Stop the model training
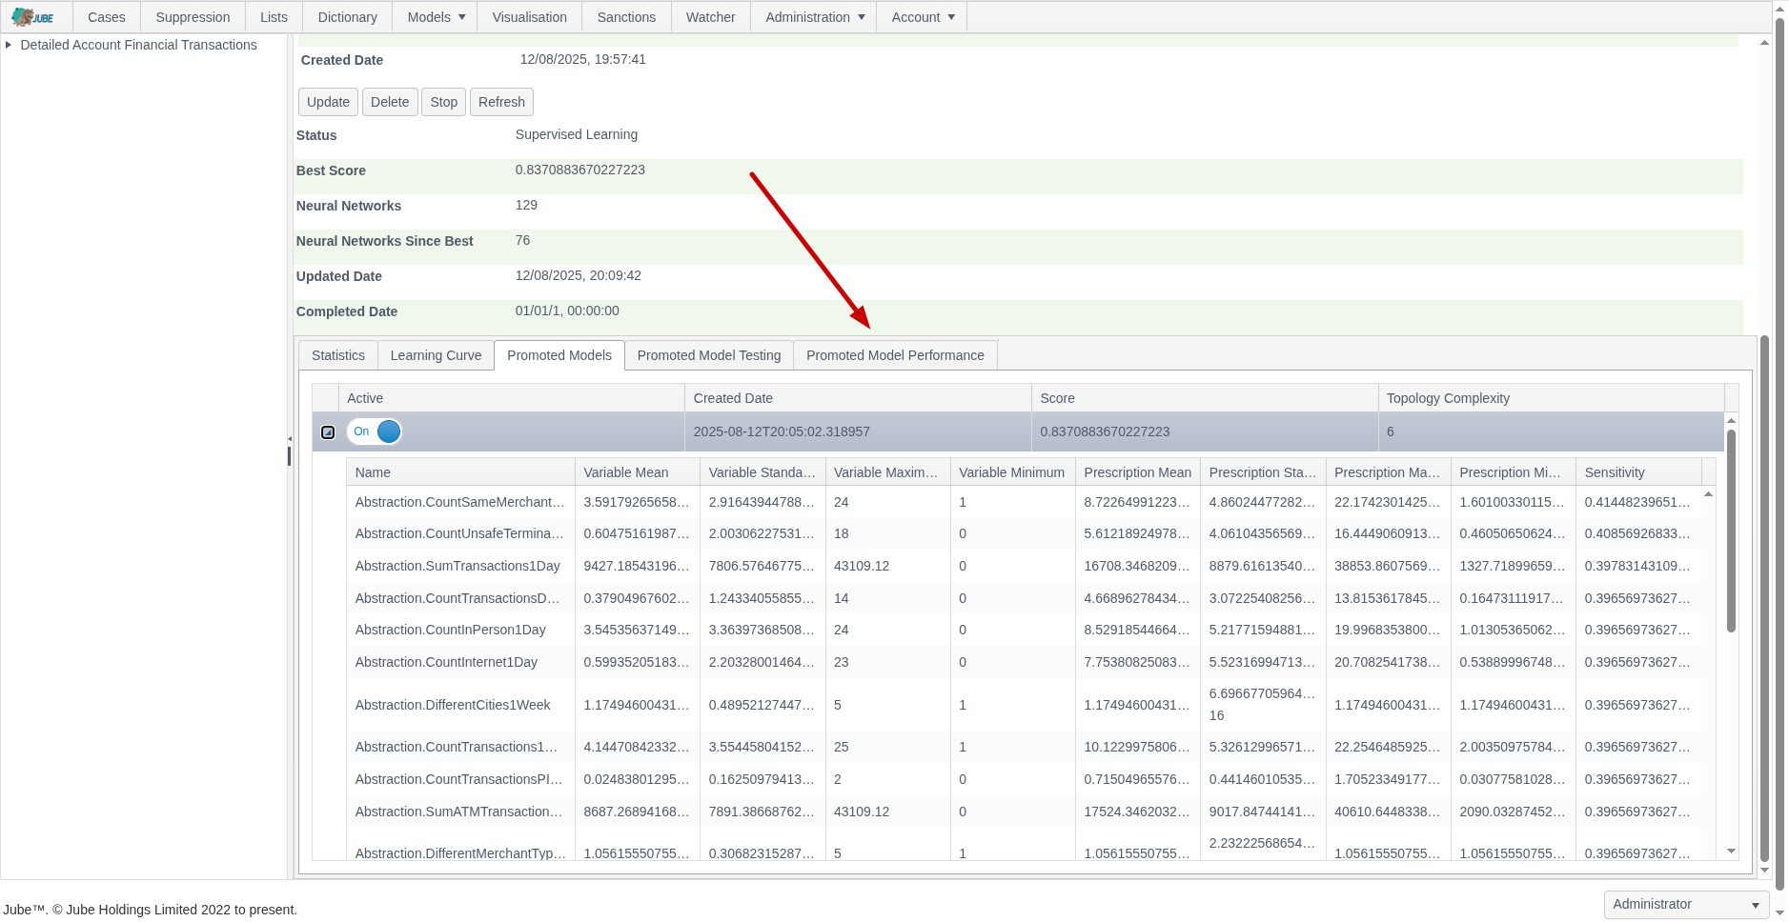The height and width of the screenshot is (922, 1789). [x=443, y=102]
